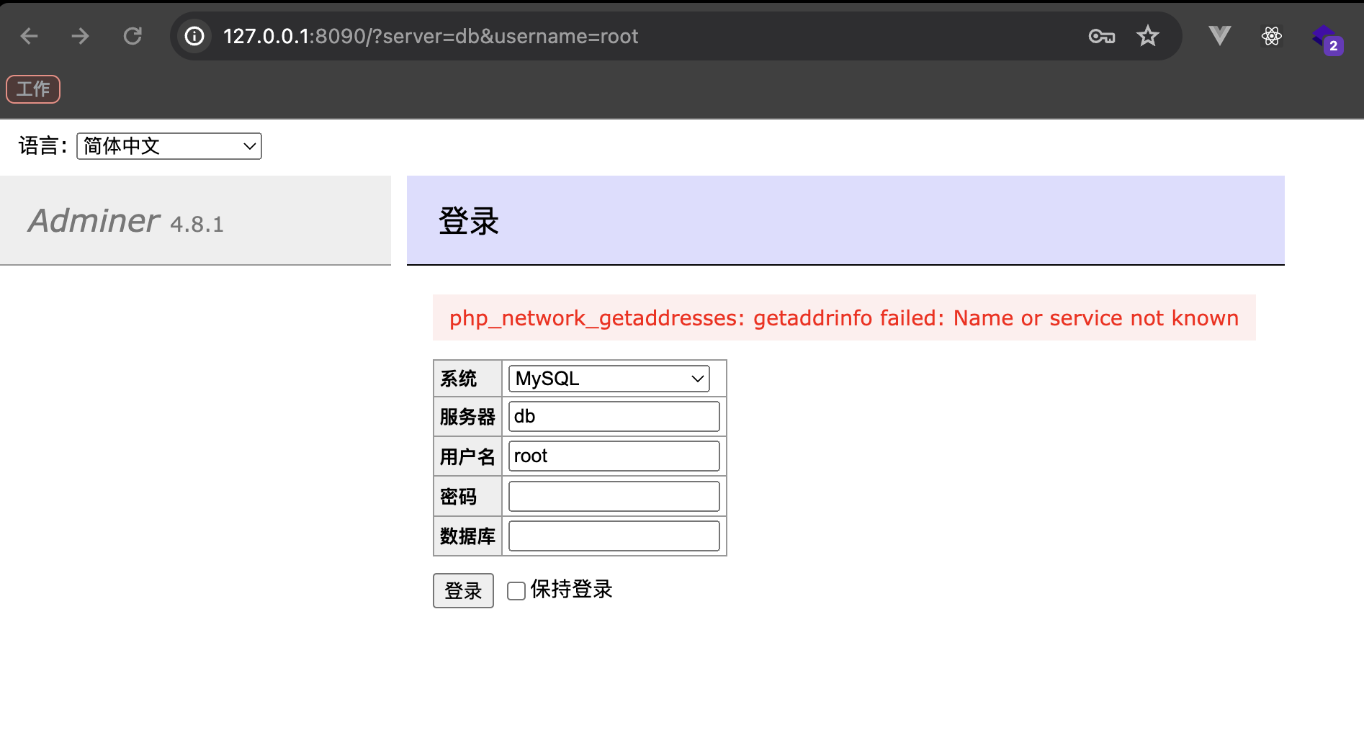
Task: View site information icon in address bar
Action: (194, 36)
